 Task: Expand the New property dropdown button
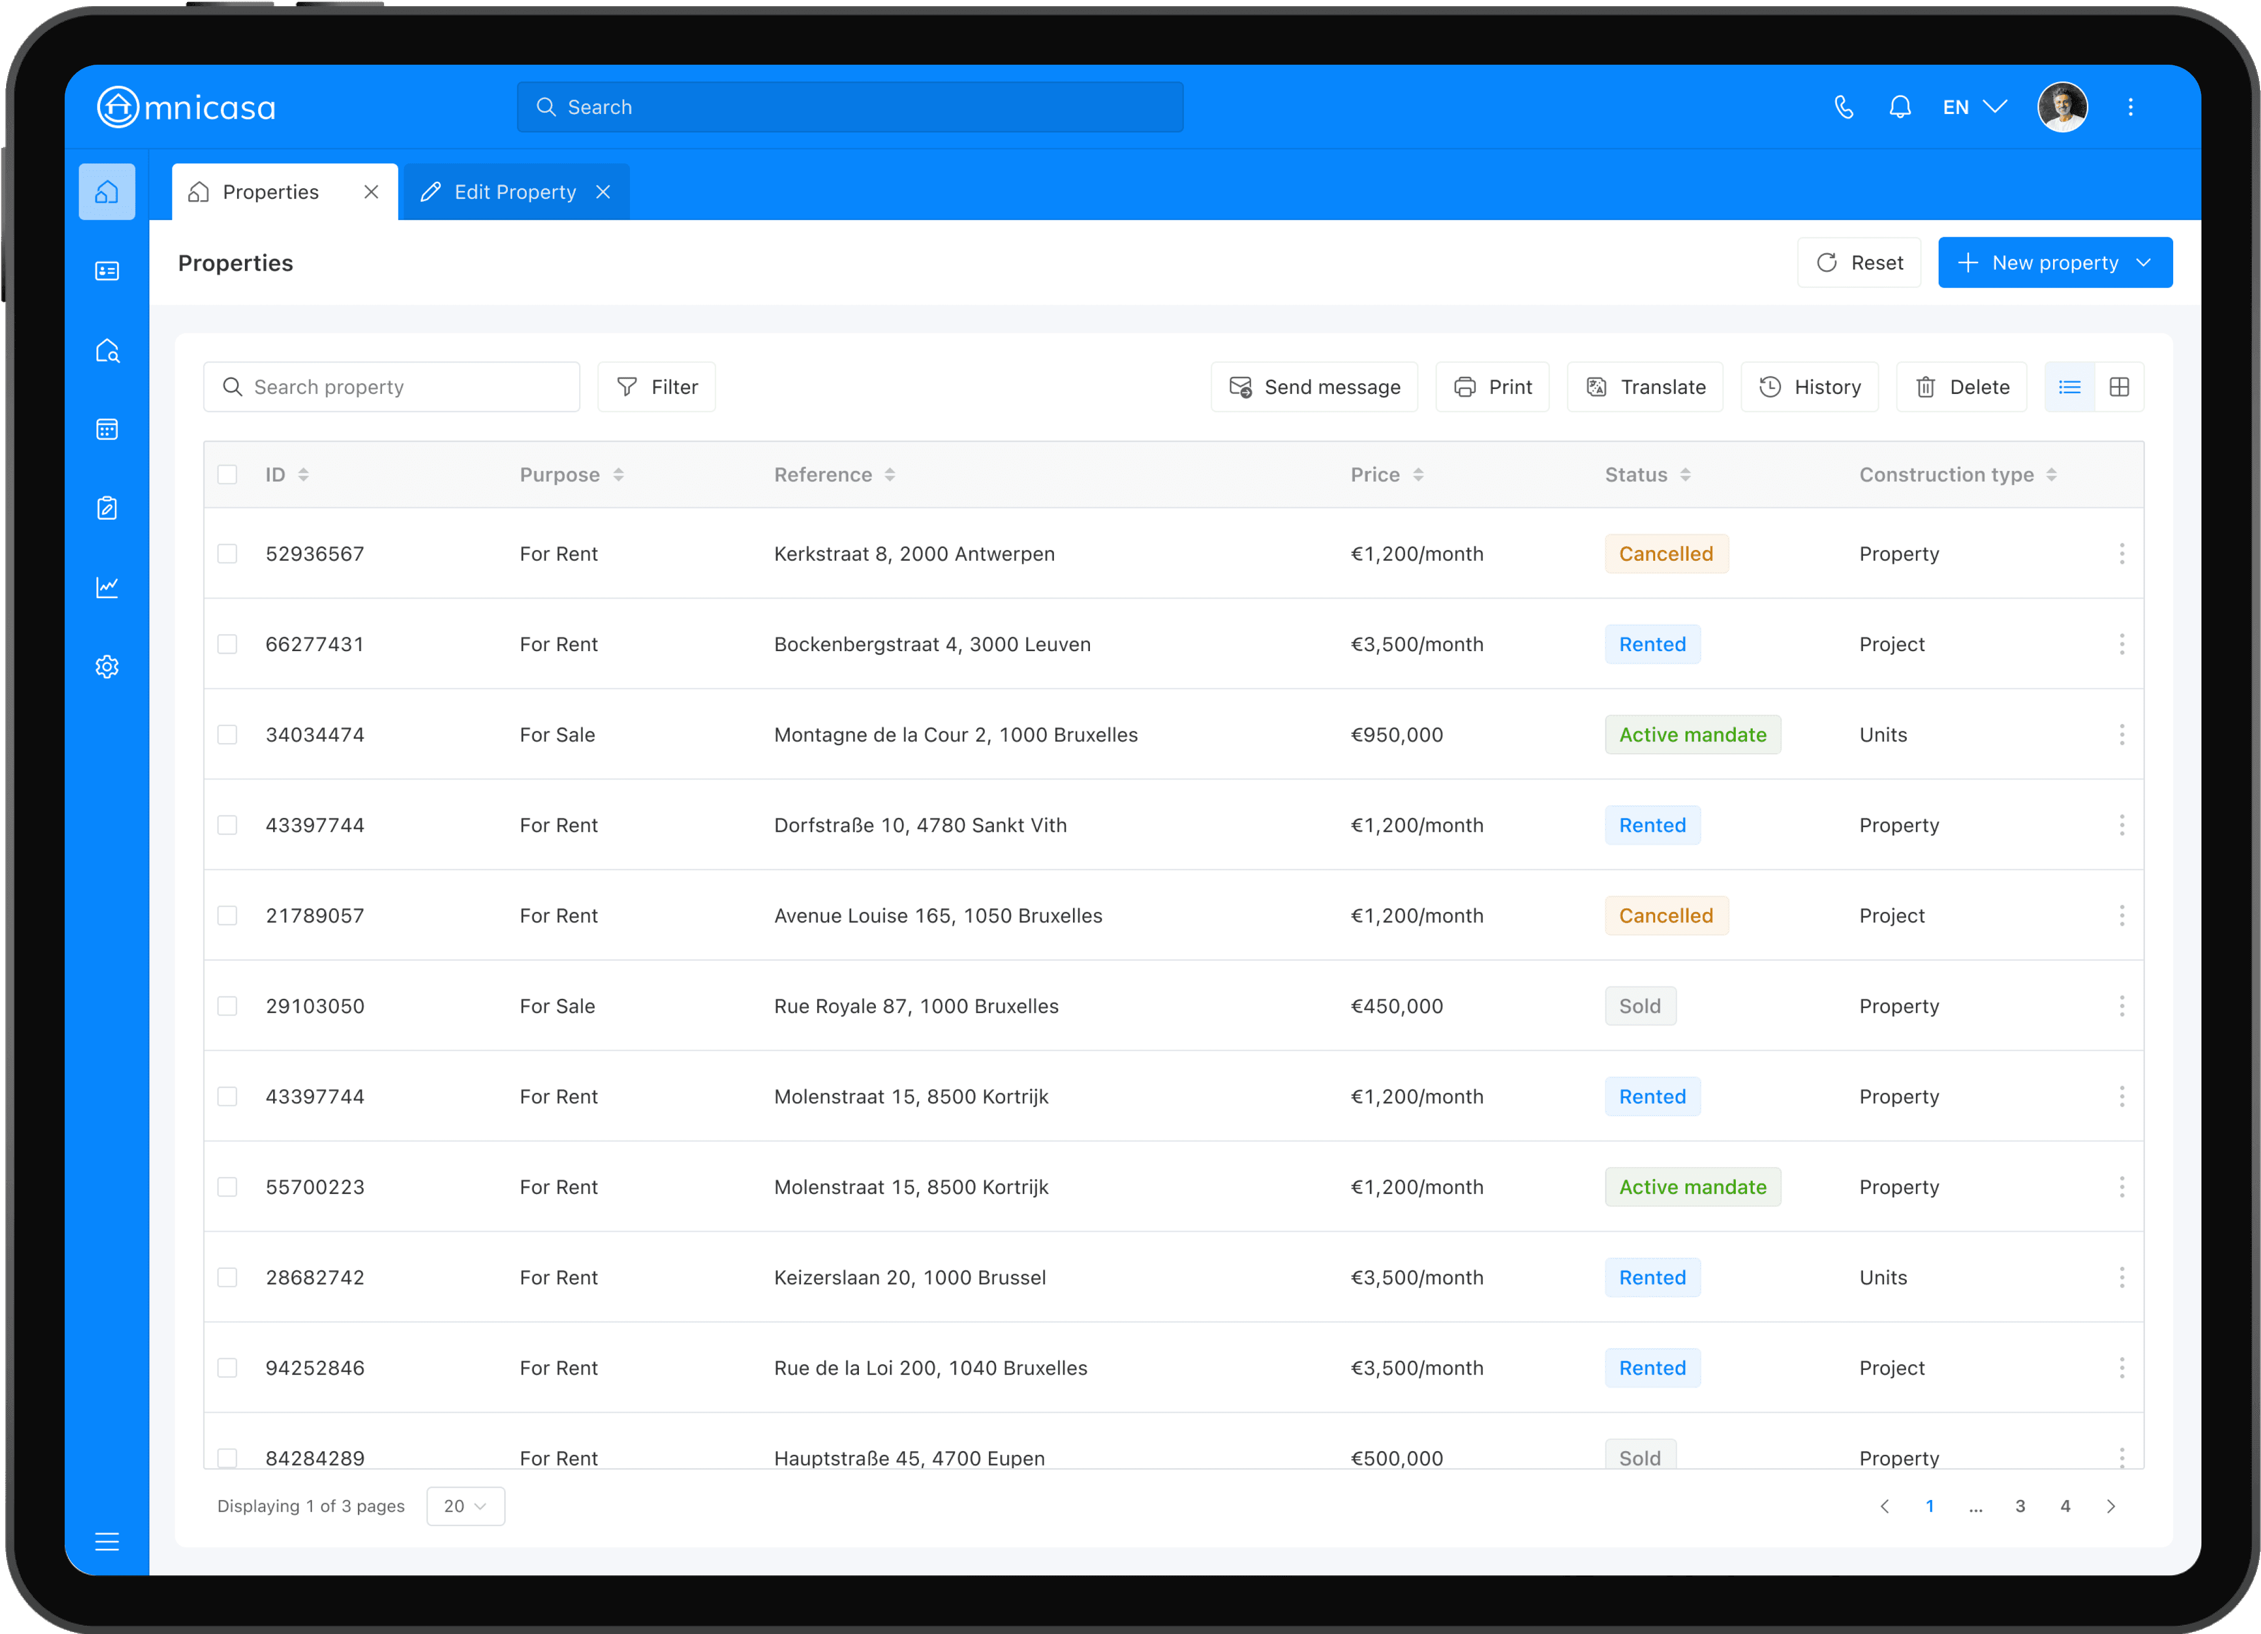pyautogui.click(x=2143, y=262)
